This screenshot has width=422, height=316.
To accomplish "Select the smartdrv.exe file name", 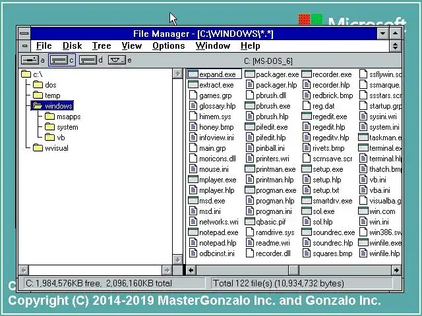I will click(x=332, y=201).
